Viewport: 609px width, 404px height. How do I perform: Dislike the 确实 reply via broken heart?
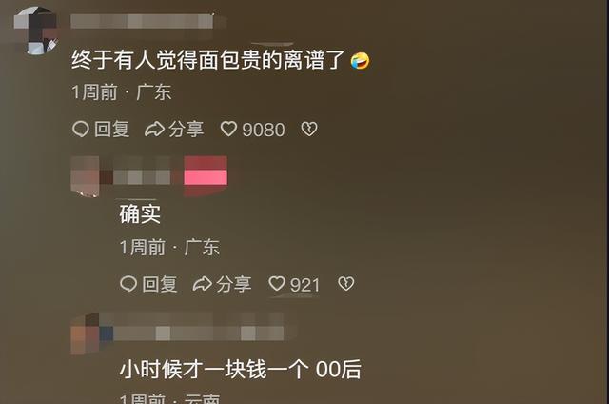345,283
